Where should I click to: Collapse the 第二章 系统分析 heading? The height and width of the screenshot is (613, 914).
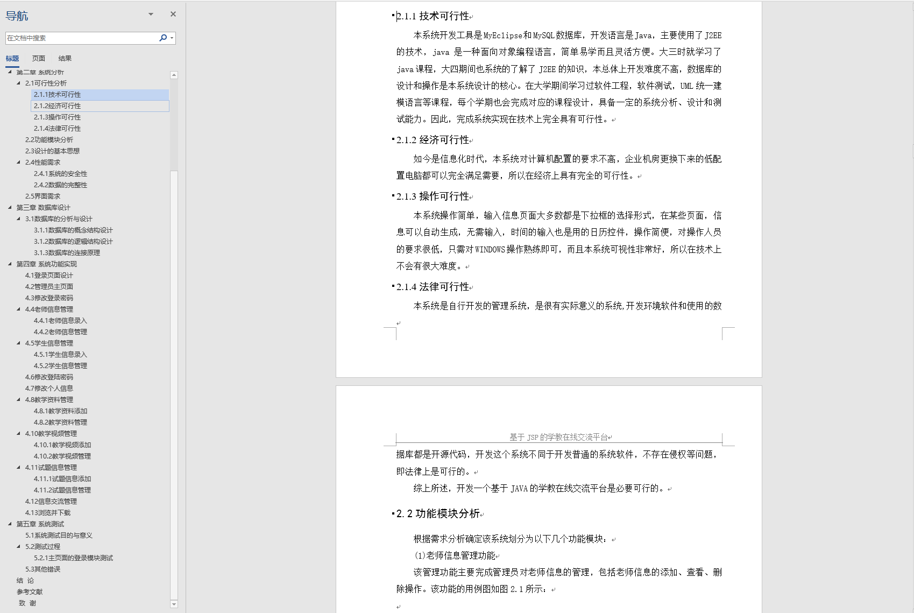(x=11, y=72)
